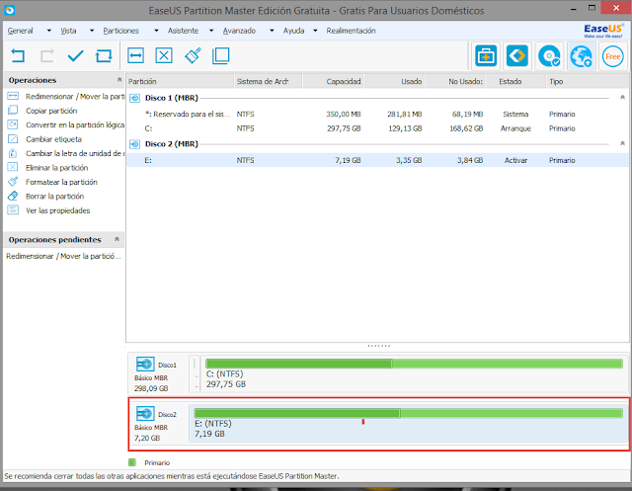The width and height of the screenshot is (632, 491).
Task: Open the General menu dropdown arrow
Action: click(x=48, y=31)
